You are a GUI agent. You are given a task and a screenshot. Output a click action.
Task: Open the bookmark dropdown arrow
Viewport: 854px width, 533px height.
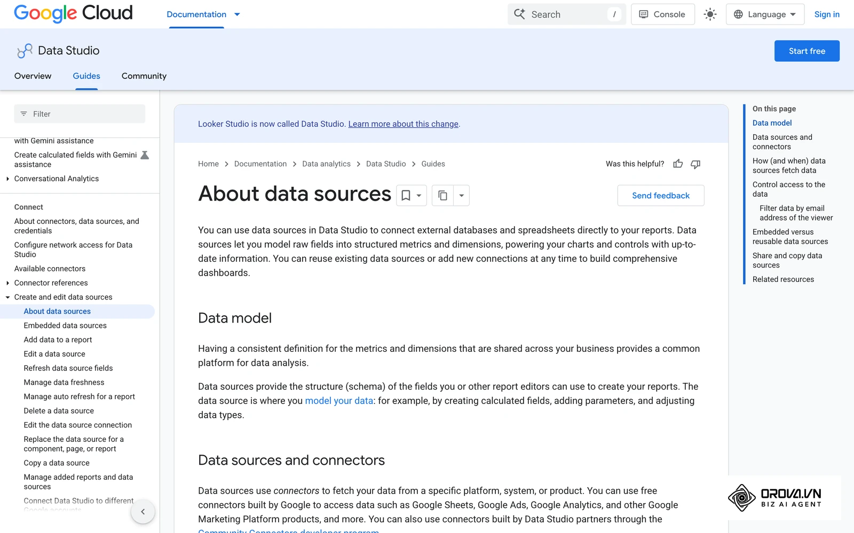click(420, 196)
